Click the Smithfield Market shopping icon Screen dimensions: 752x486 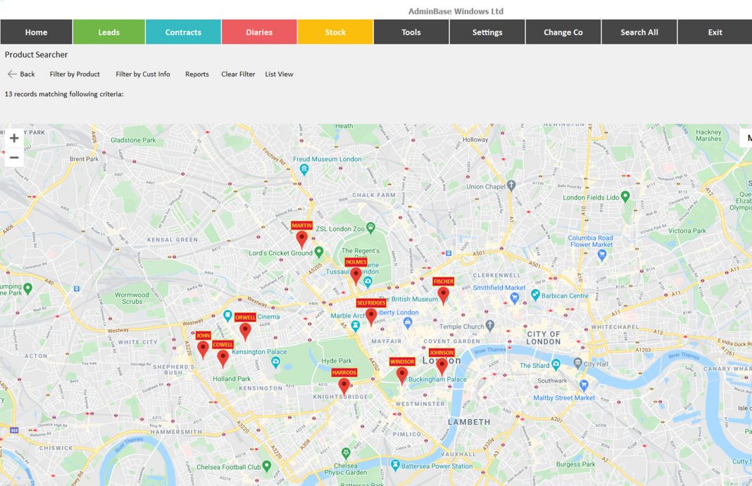pos(515,298)
